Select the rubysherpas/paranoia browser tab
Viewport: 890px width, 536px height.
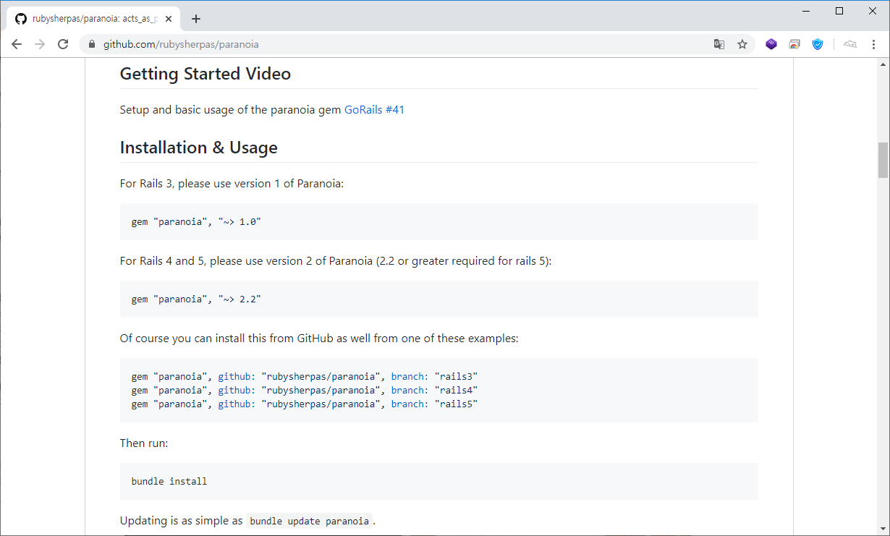coord(94,19)
